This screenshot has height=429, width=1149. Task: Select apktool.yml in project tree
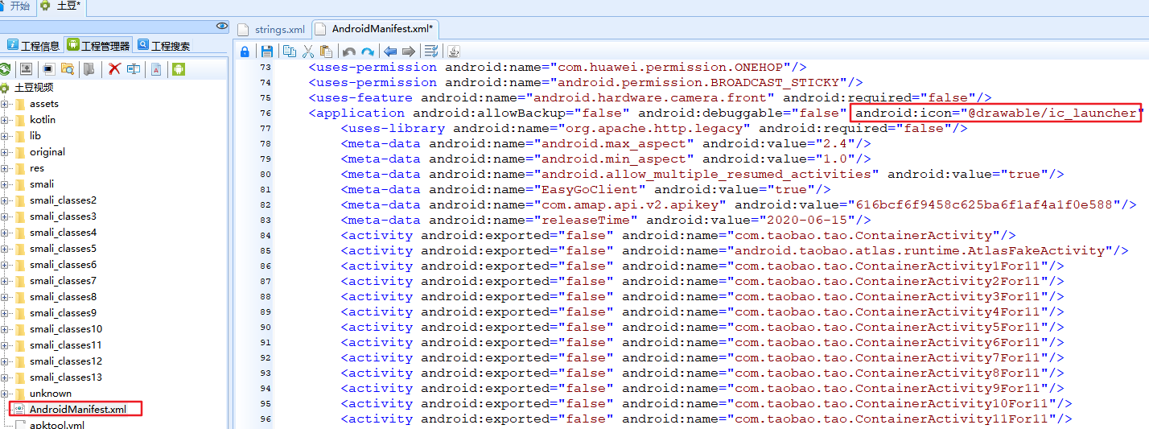tap(57, 424)
